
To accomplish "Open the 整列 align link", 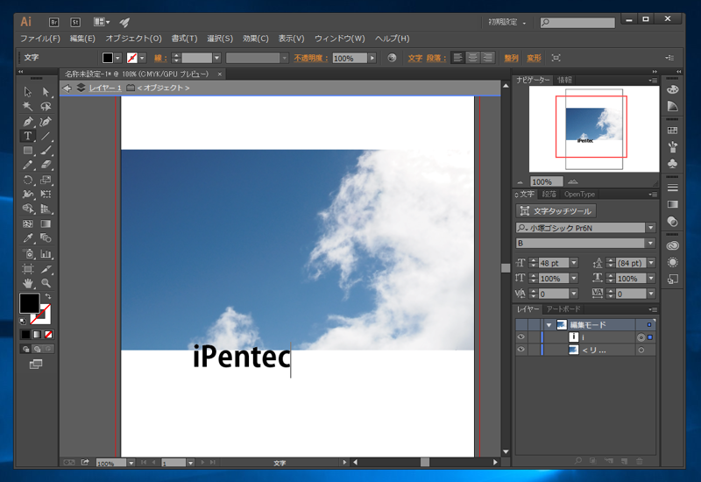I will click(511, 58).
